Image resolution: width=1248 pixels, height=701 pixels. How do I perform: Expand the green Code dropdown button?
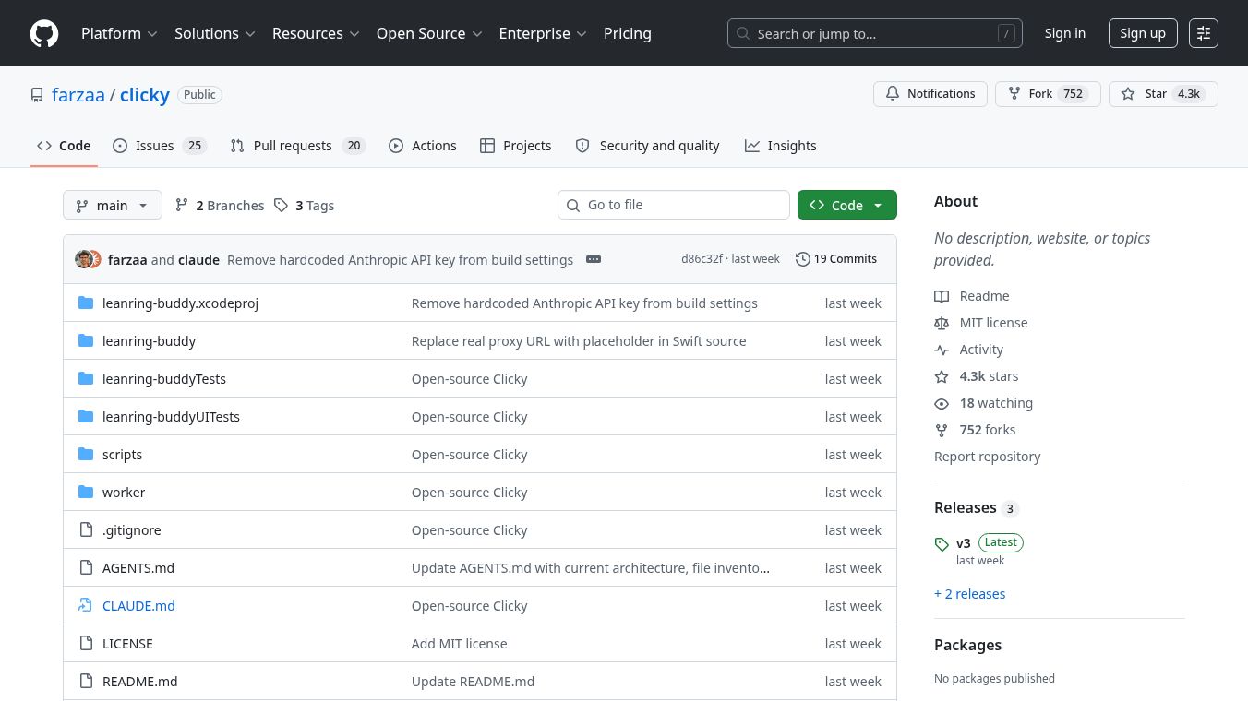pos(846,206)
